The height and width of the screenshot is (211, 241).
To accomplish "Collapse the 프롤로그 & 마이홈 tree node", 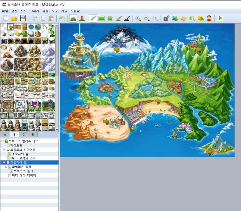I will (4, 150).
